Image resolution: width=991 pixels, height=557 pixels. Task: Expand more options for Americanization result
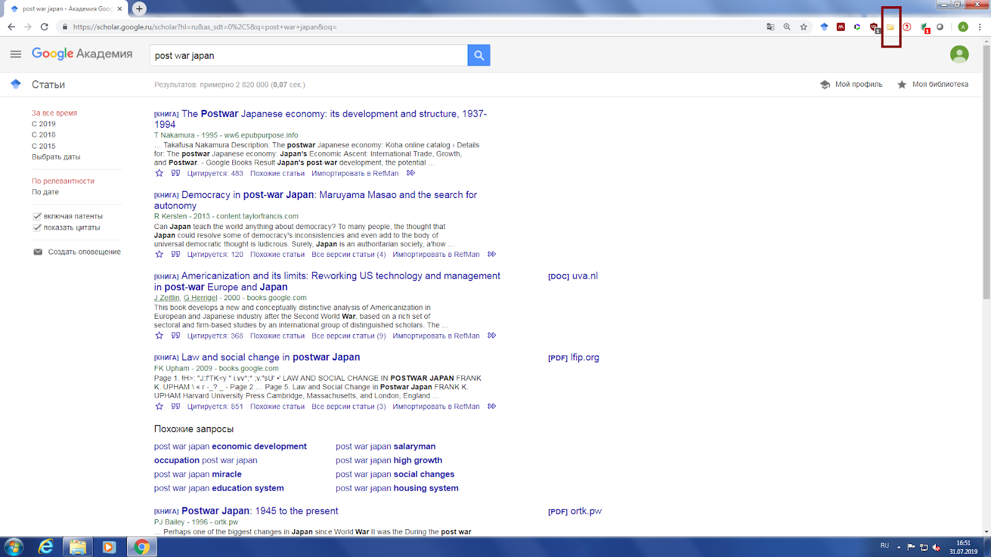coord(492,335)
